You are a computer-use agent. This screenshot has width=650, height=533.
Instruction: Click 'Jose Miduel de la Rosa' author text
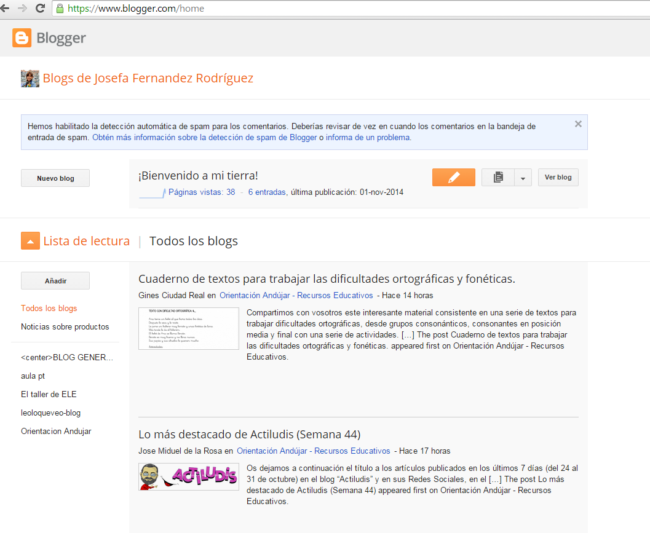[x=180, y=451]
